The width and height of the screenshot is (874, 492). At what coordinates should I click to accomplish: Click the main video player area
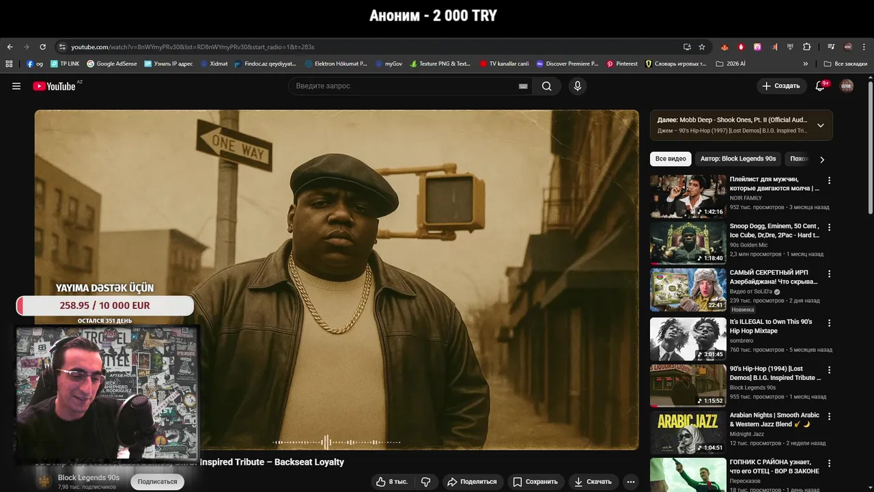click(337, 279)
